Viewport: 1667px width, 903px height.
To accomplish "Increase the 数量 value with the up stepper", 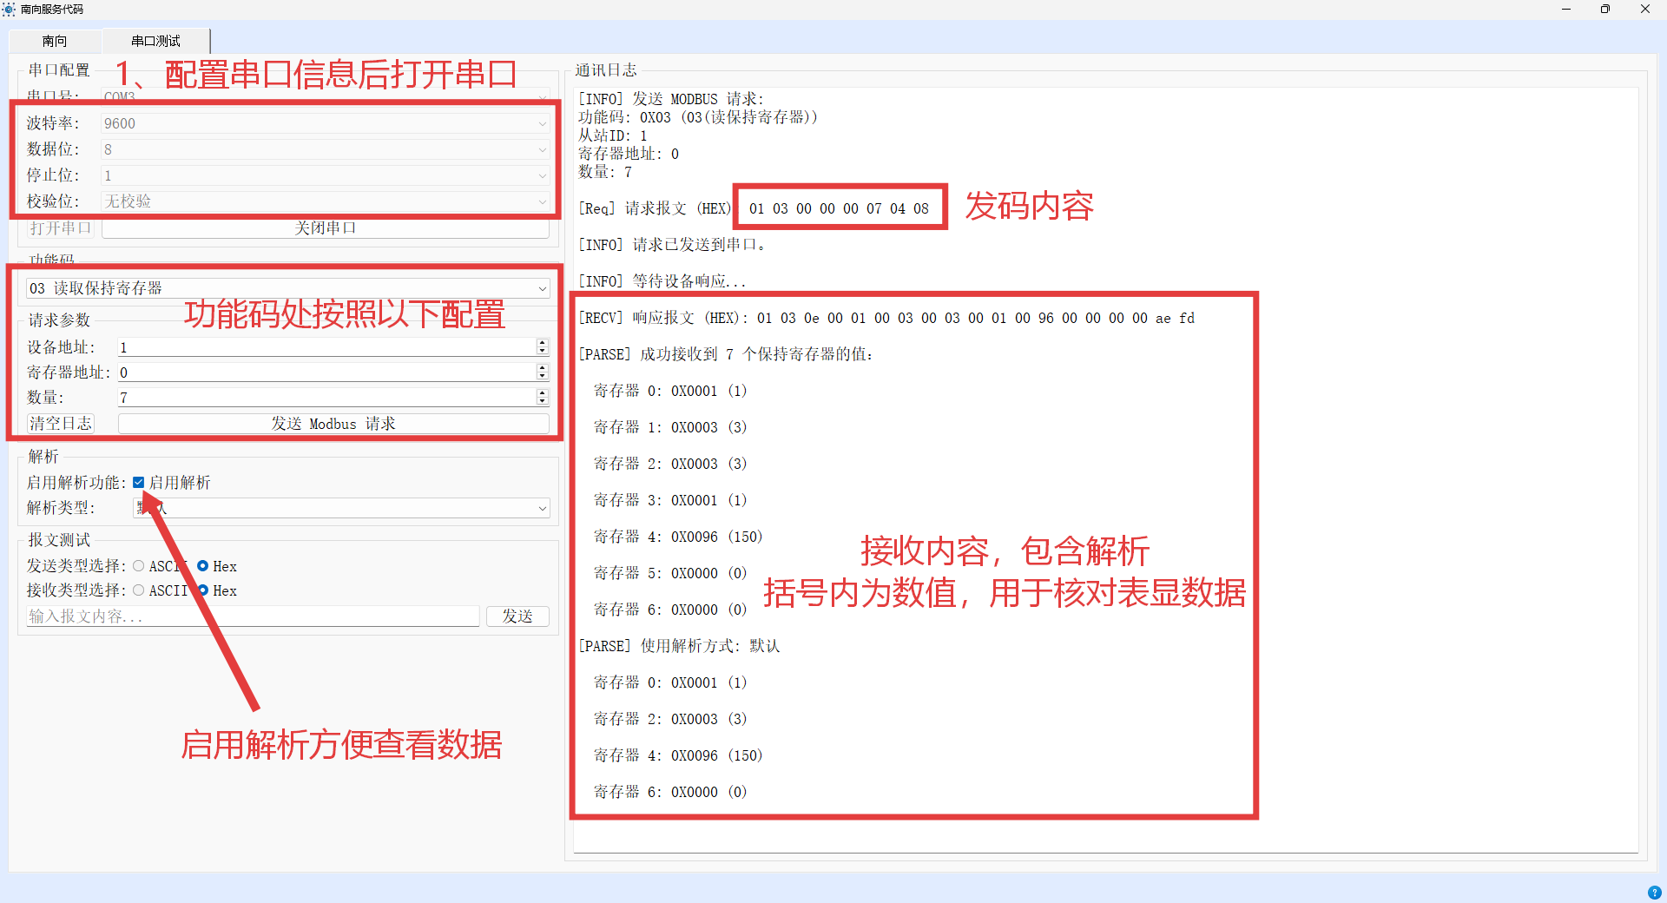I will (x=543, y=392).
